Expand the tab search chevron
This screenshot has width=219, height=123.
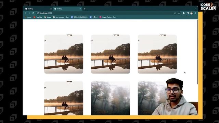(x=195, y=9)
